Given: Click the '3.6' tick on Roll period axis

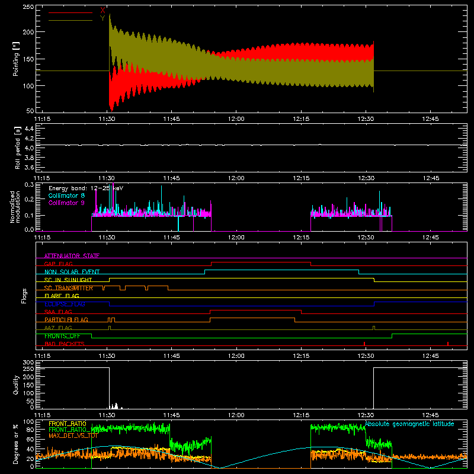Looking at the screenshot, I should [28, 167].
